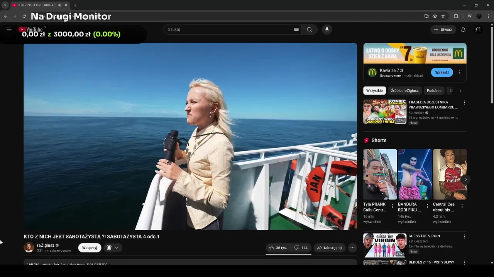The image size is (494, 277).
Task: Open options for Central Cee short
Action: pyautogui.click(x=462, y=206)
